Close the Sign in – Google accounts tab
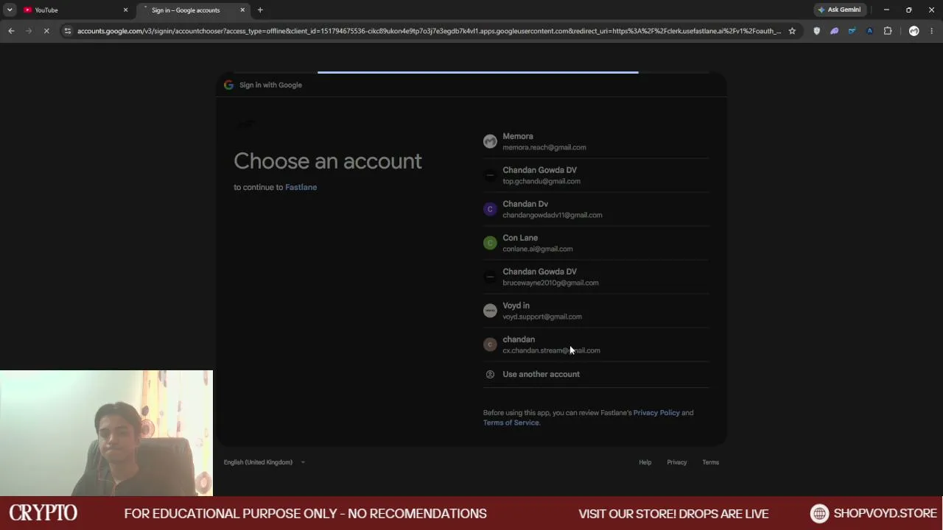This screenshot has height=530, width=943. tap(242, 10)
